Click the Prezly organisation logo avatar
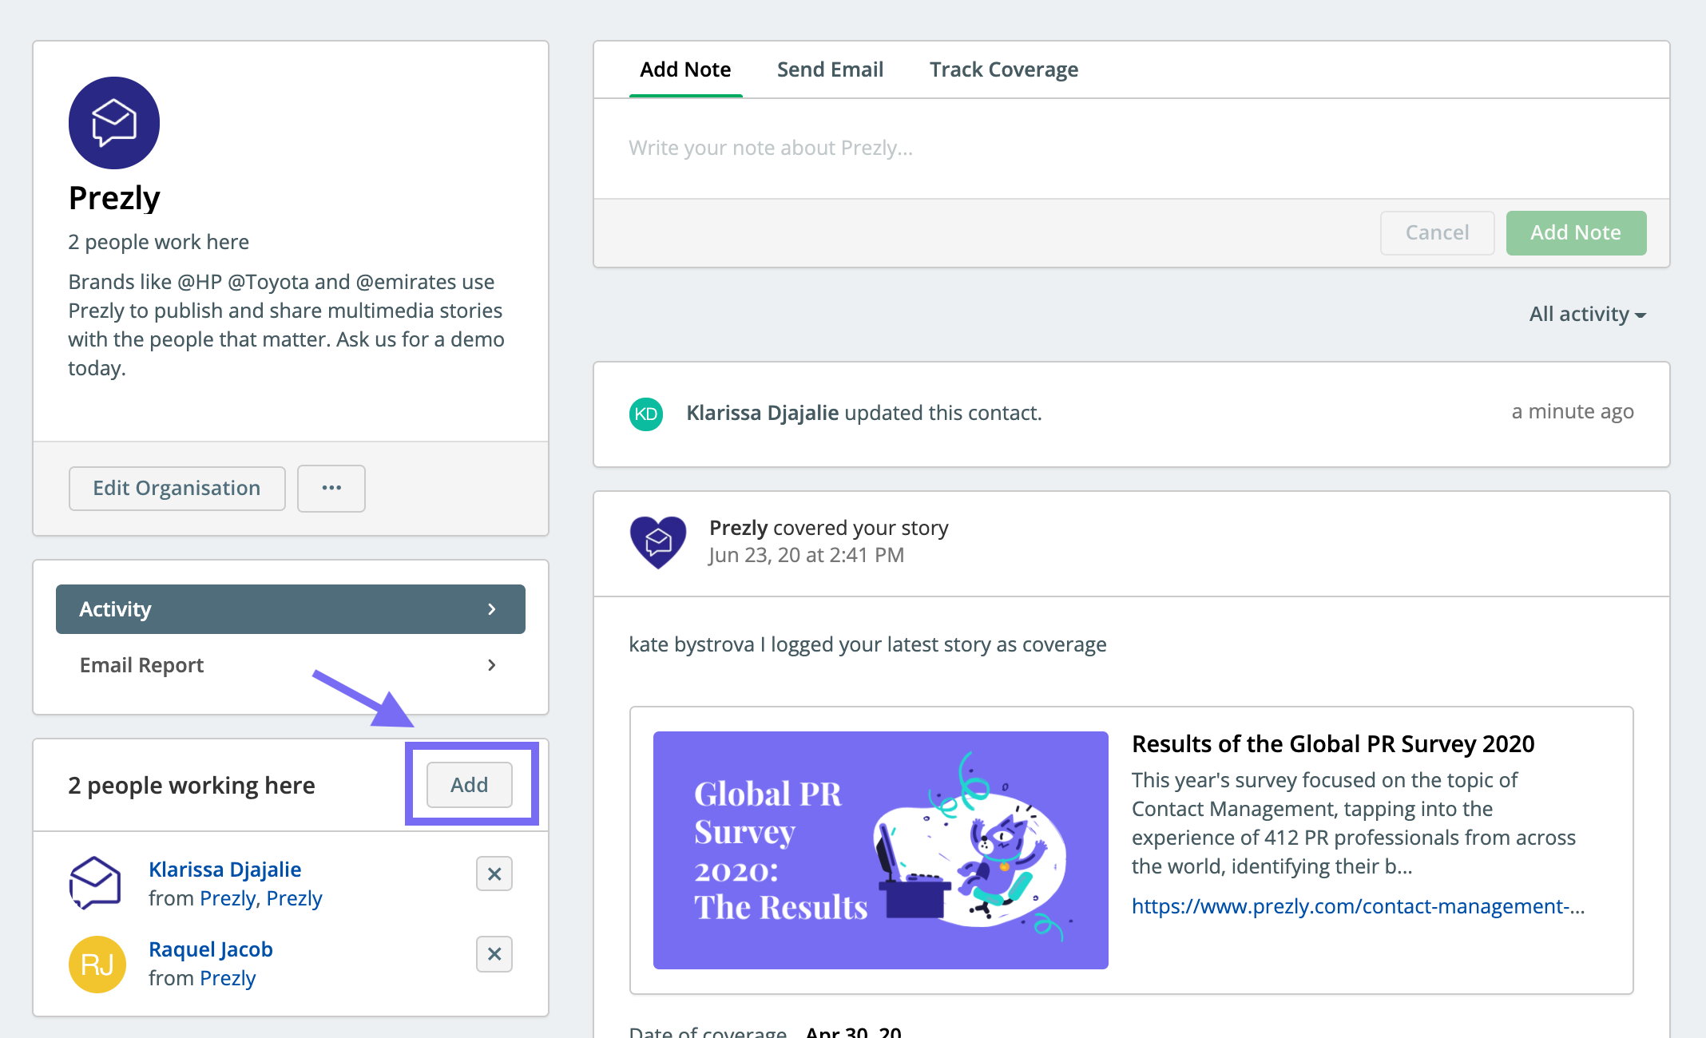This screenshot has width=1706, height=1038. click(114, 123)
